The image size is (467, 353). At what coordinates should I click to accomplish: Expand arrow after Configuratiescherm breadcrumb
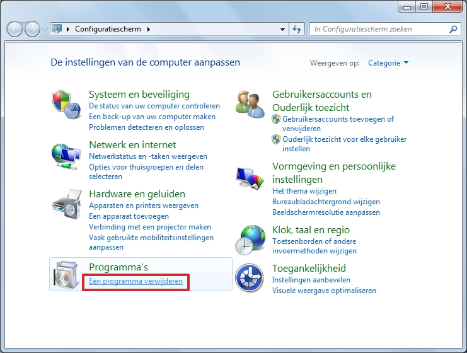click(148, 29)
